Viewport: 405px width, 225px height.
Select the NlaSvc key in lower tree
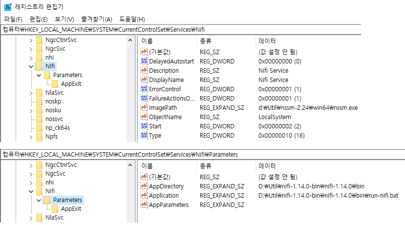[x=54, y=218]
